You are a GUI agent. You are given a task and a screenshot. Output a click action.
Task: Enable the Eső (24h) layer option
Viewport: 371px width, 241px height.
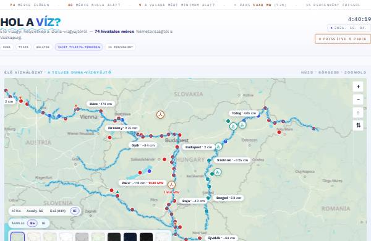58,211
